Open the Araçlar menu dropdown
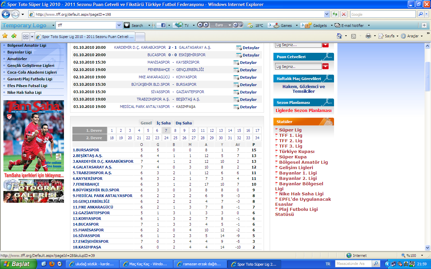 point(422,36)
